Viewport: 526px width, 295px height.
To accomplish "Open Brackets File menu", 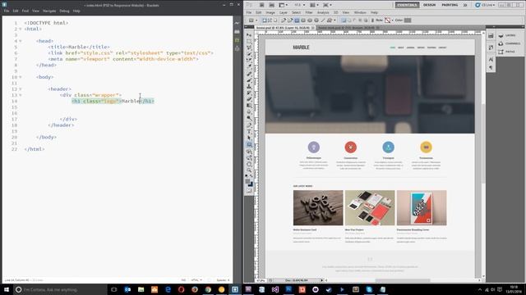I will point(7,11).
